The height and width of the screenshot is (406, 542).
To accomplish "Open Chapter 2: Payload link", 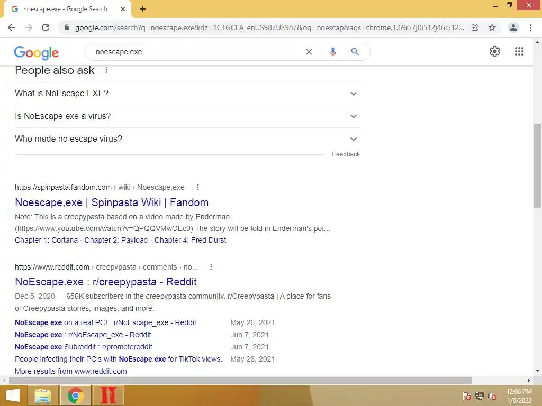I will click(x=116, y=241).
